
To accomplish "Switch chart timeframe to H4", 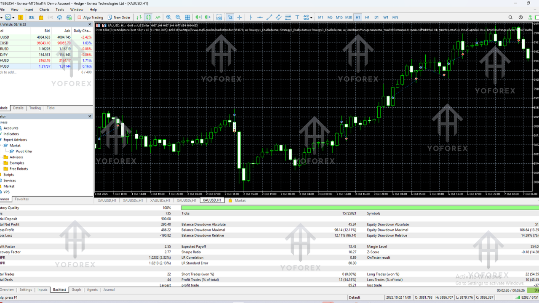I will [x=367, y=17].
